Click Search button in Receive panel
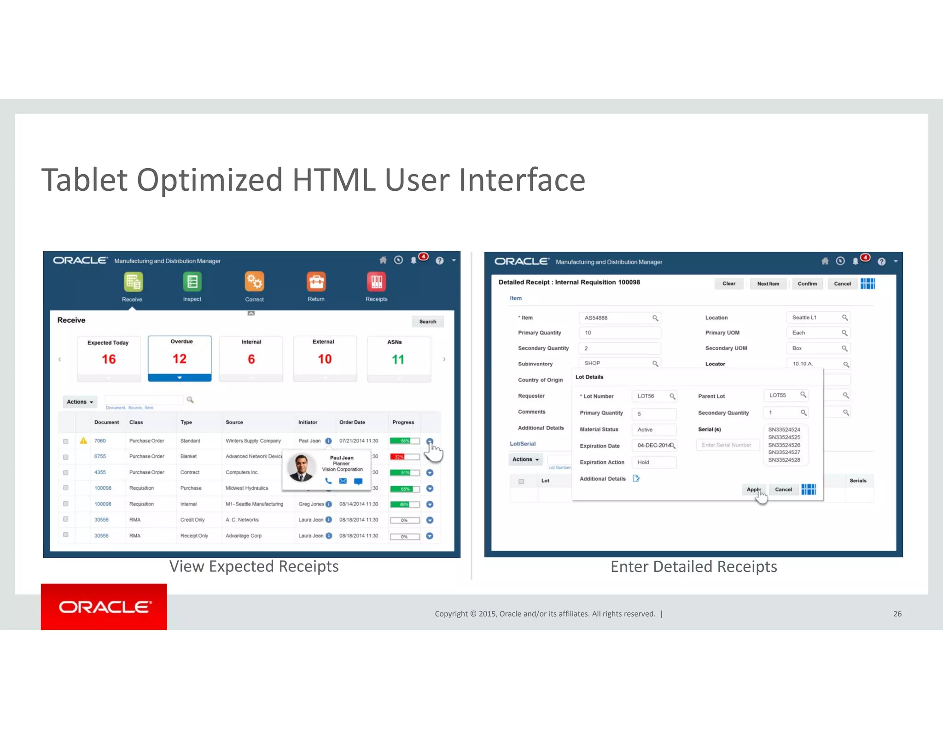Viewport: 943px width, 729px height. (x=428, y=322)
